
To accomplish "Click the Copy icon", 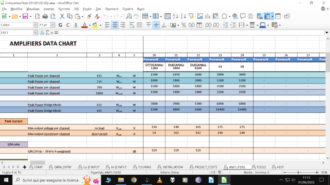I will [x=70, y=16].
